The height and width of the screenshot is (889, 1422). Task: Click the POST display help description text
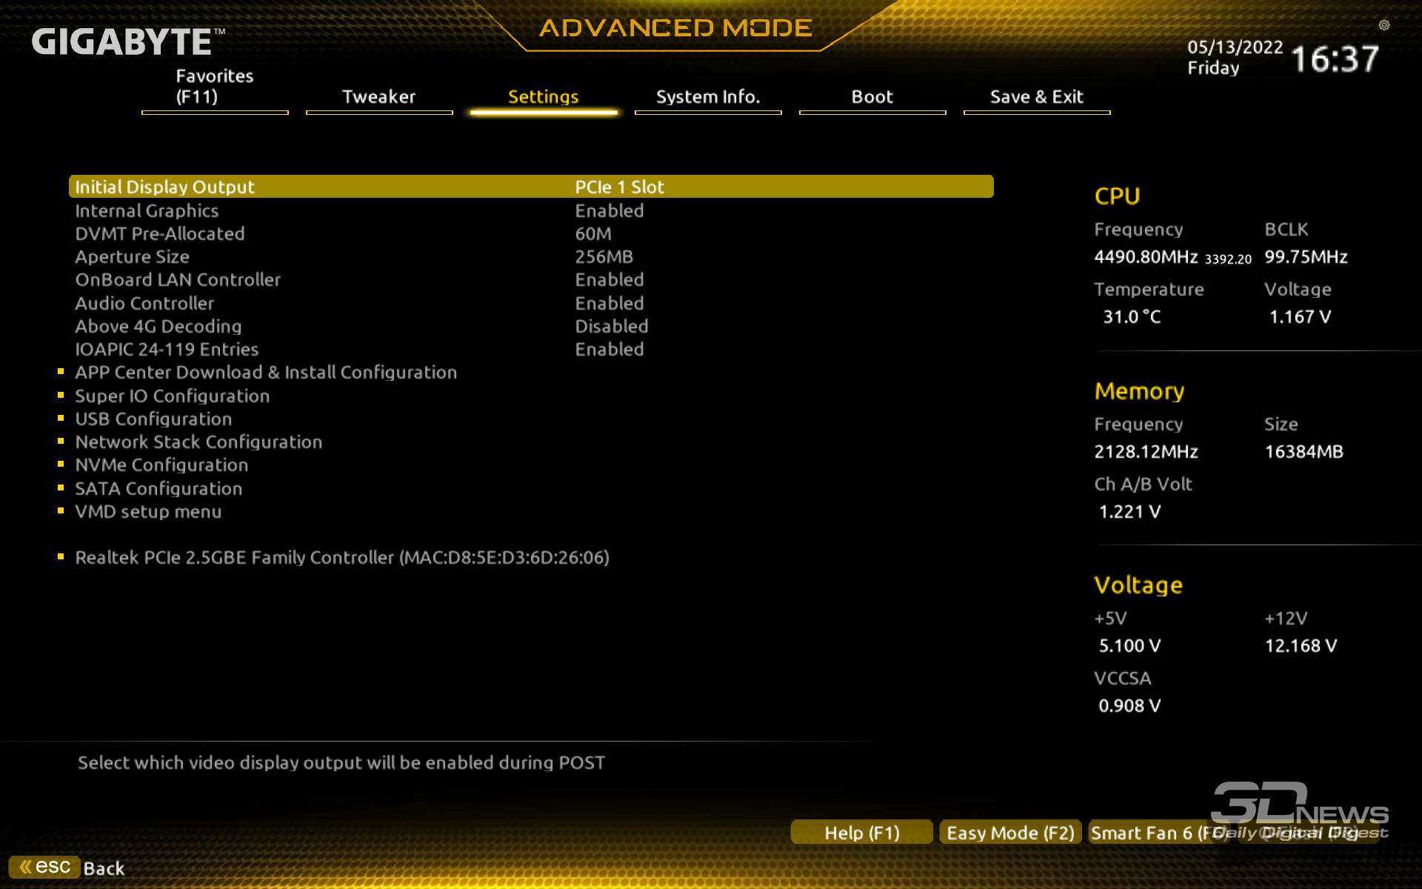point(341,762)
